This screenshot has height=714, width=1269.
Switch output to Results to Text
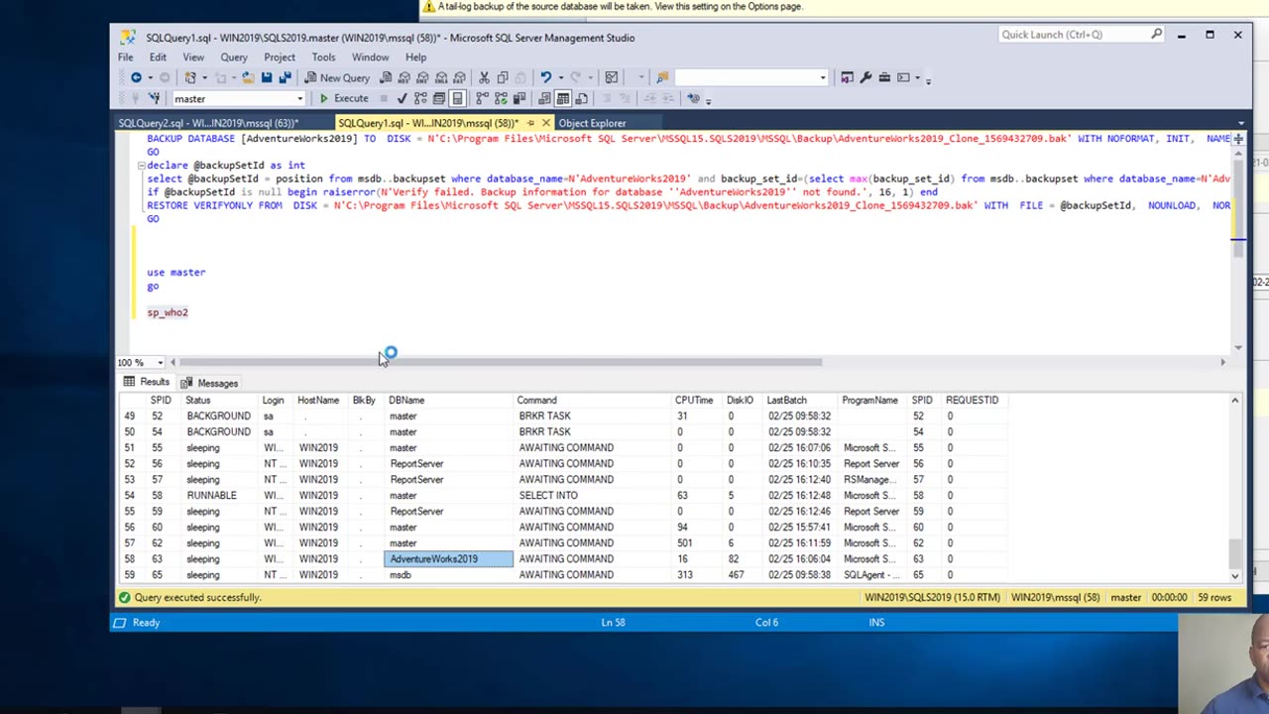(544, 98)
